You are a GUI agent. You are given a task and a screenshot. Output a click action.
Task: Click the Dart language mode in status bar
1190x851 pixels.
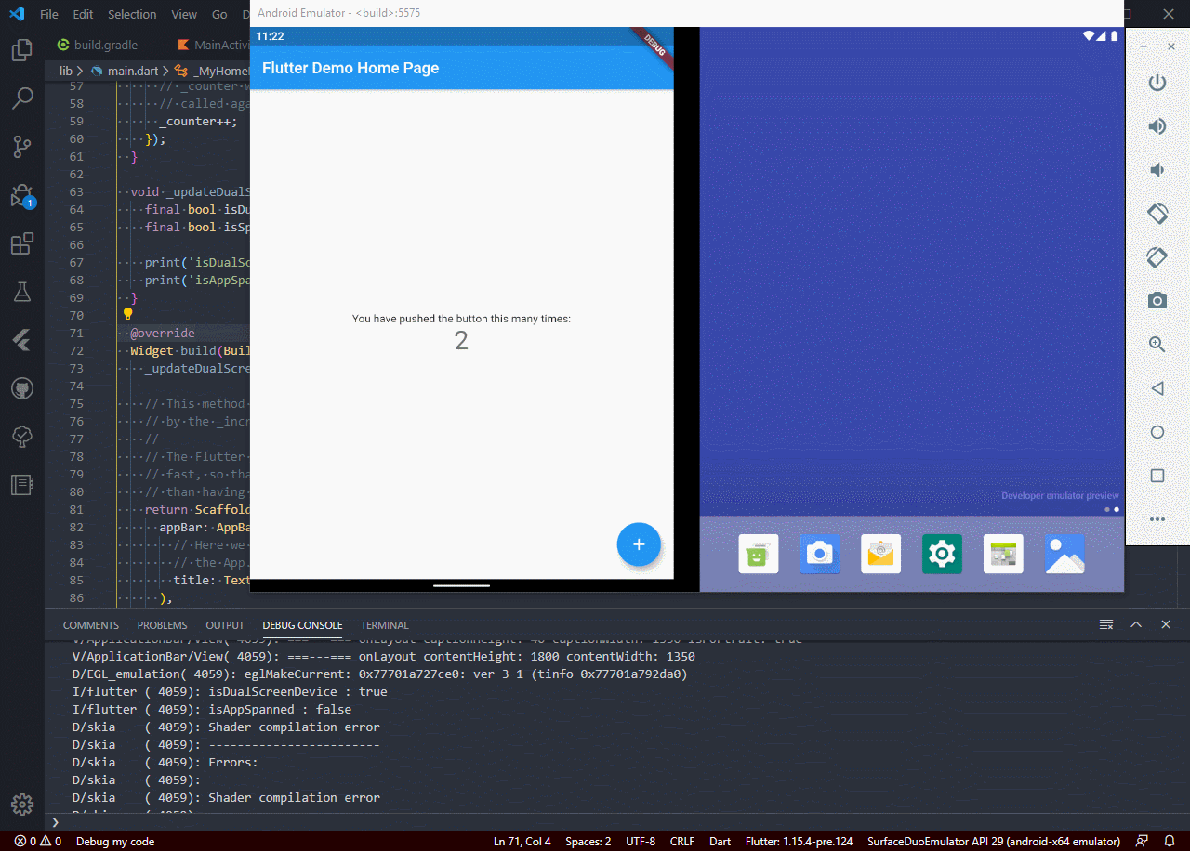[x=720, y=842]
